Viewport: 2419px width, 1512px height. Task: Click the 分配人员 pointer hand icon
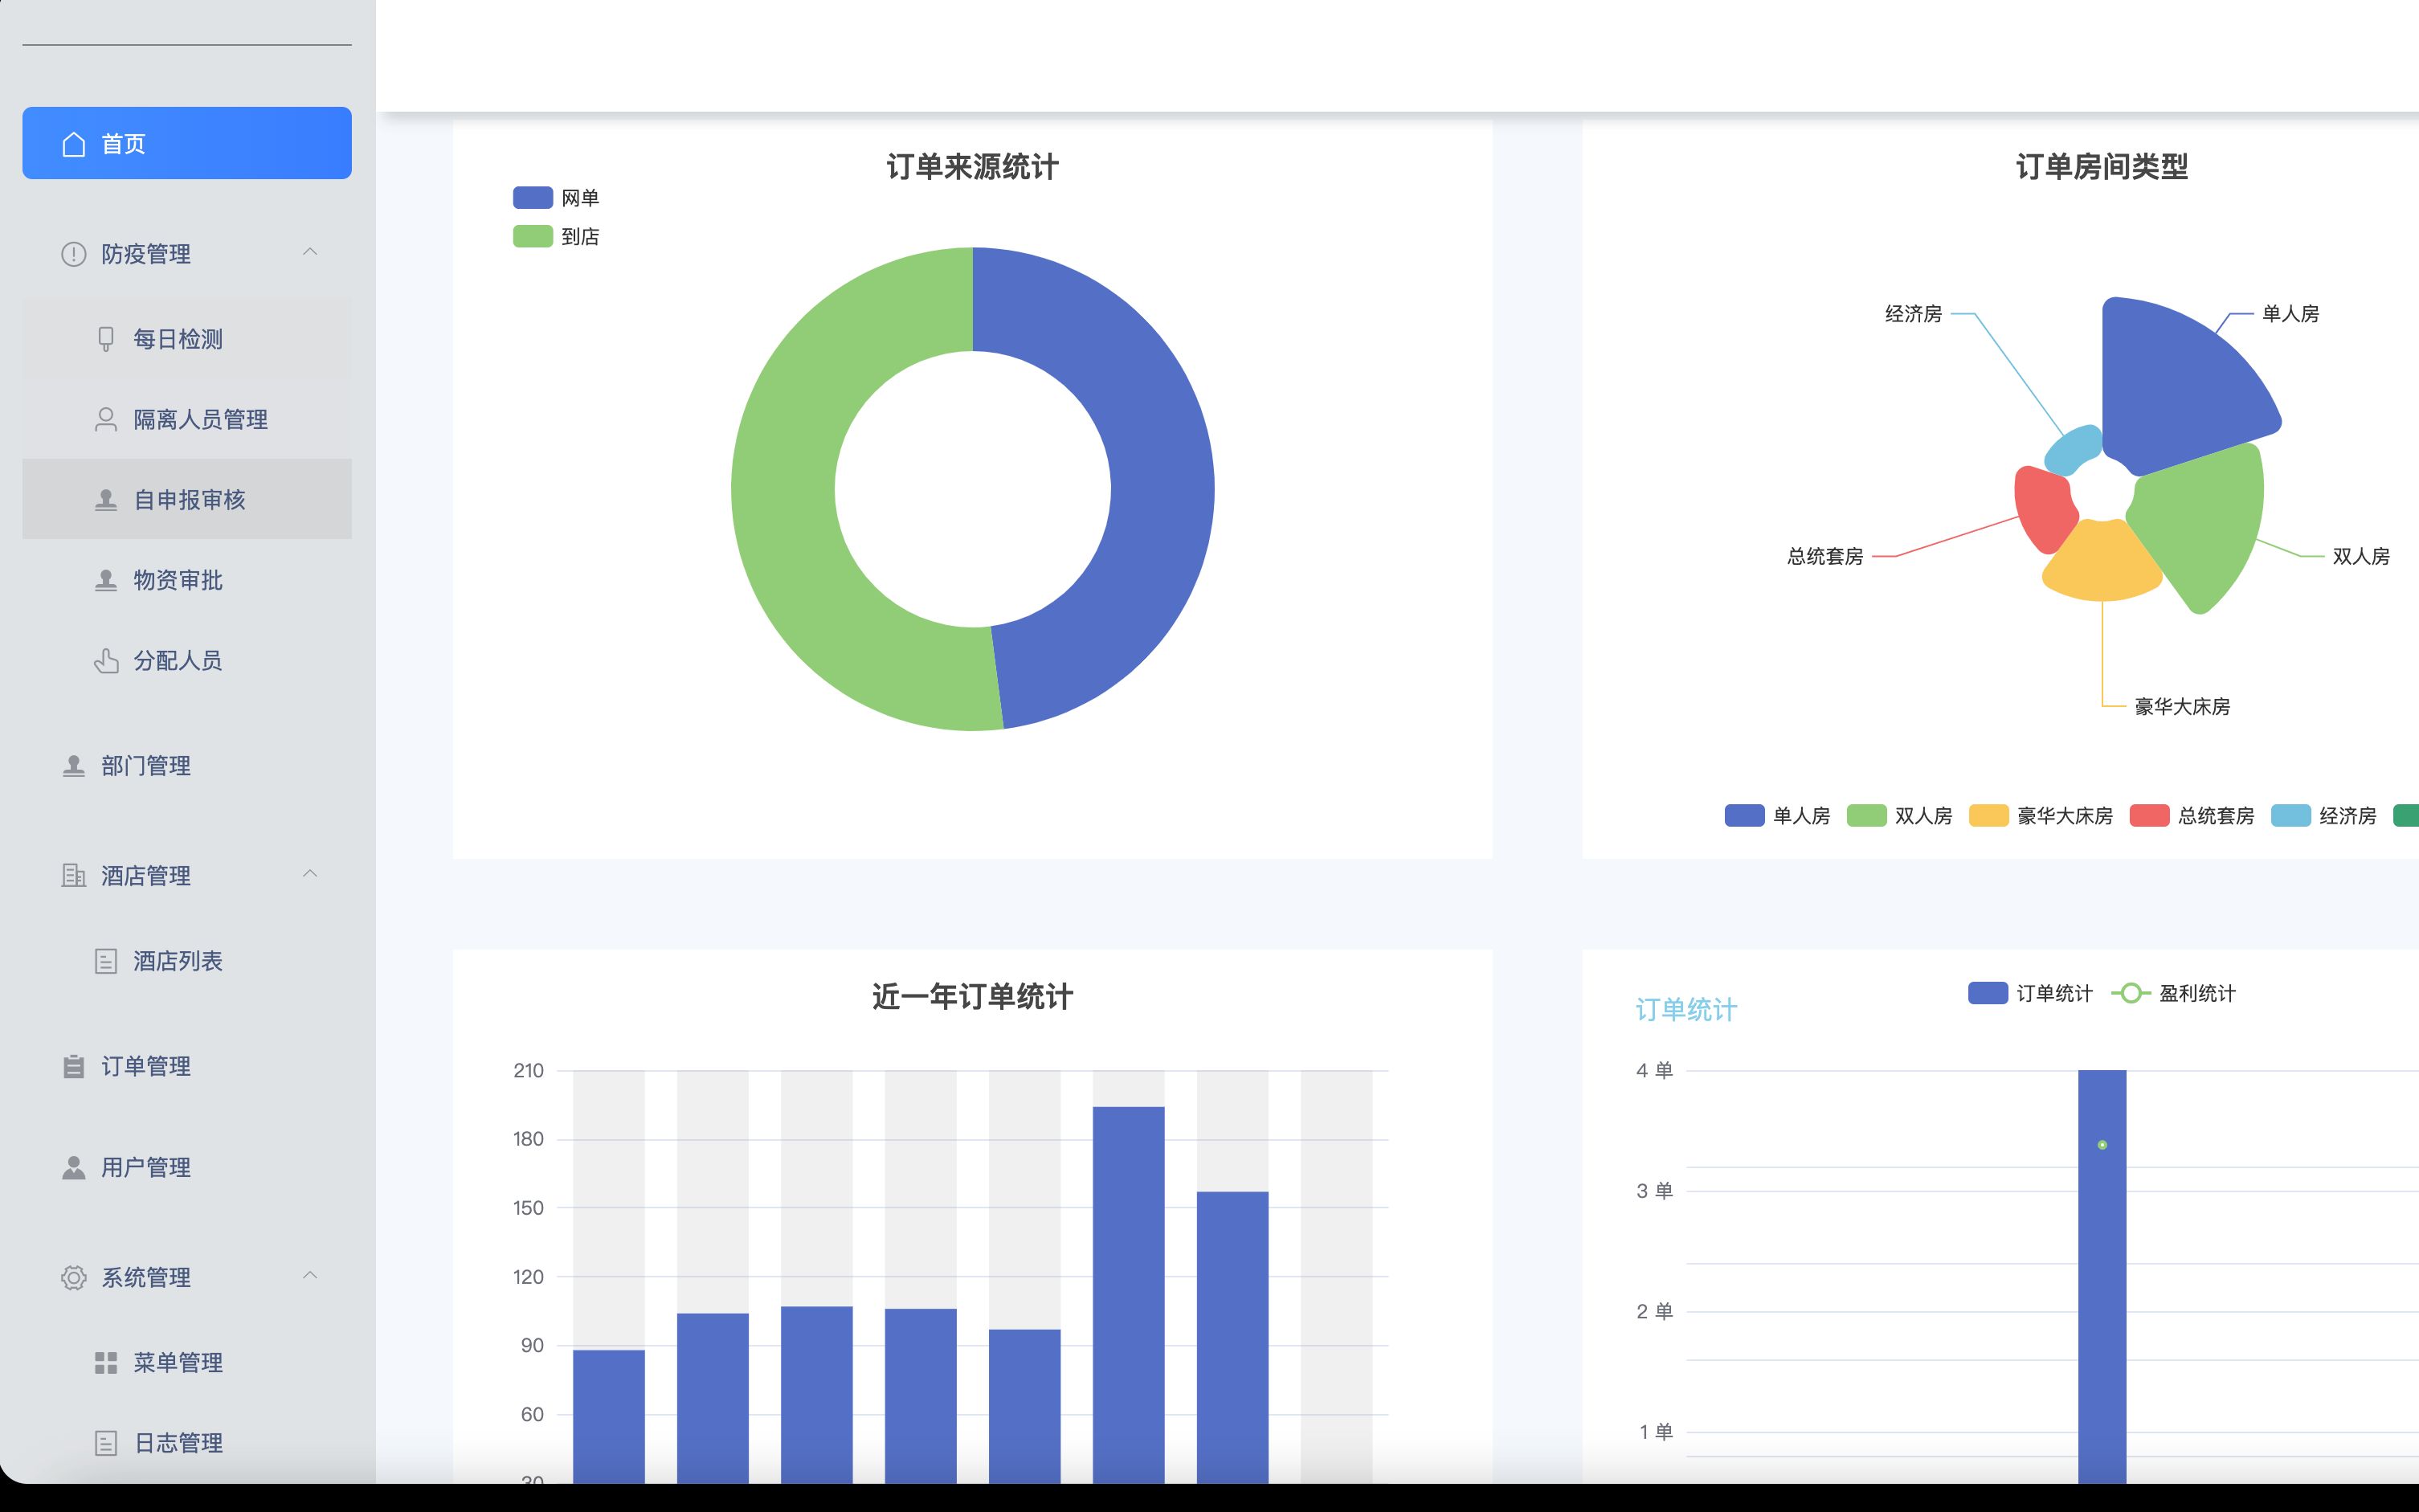(106, 661)
